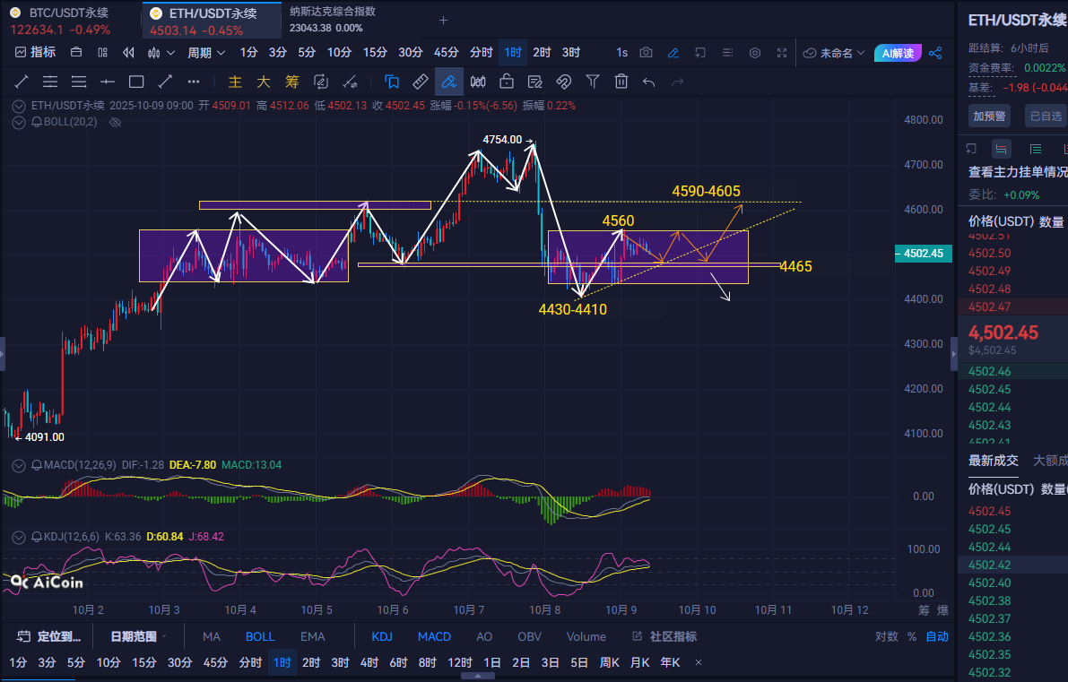Image resolution: width=1068 pixels, height=682 pixels.
Task: Delete drawings with the trash icon
Action: (x=621, y=82)
